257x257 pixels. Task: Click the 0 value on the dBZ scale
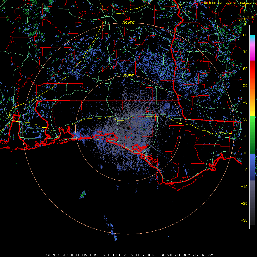click(246, 170)
